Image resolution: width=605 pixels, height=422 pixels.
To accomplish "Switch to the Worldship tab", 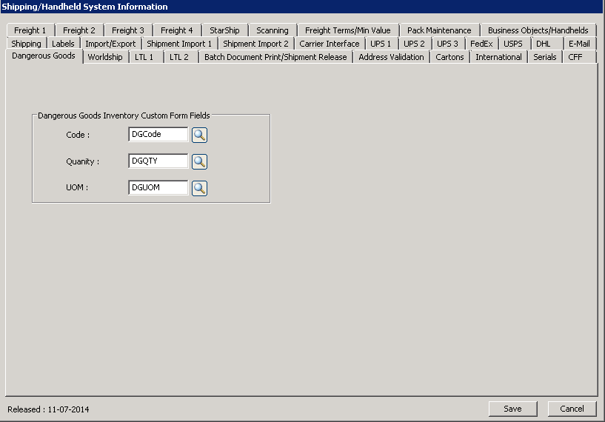I will (x=105, y=57).
